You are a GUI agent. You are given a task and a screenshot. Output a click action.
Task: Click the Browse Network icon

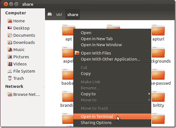pyautogui.click(x=10, y=94)
